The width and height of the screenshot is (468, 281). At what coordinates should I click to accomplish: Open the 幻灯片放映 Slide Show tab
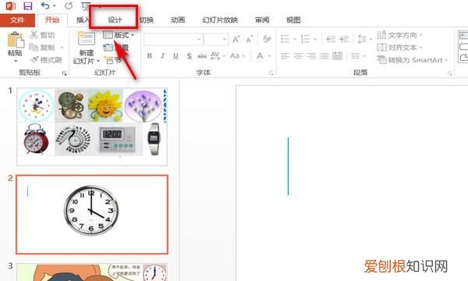(x=220, y=20)
